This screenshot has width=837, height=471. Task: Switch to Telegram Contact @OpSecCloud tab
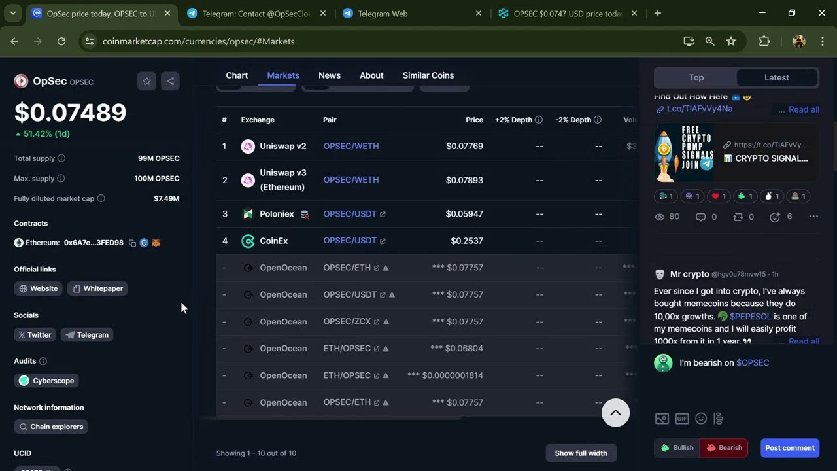tap(256, 13)
